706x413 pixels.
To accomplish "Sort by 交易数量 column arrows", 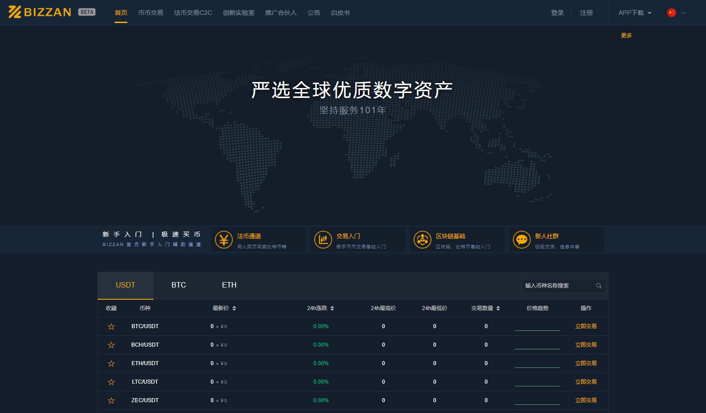I will [498, 308].
